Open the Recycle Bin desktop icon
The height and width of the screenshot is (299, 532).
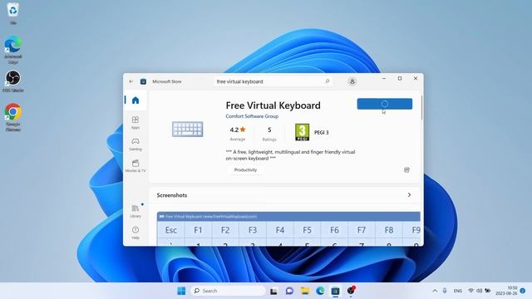13,13
